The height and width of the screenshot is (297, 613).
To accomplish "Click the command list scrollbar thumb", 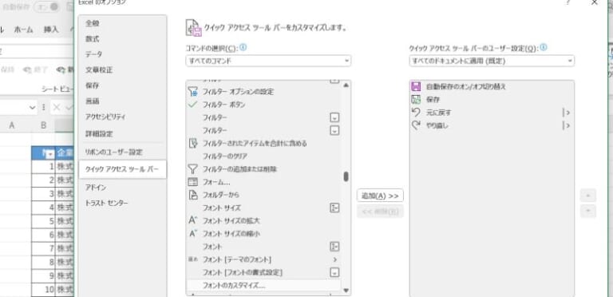I will (346, 176).
